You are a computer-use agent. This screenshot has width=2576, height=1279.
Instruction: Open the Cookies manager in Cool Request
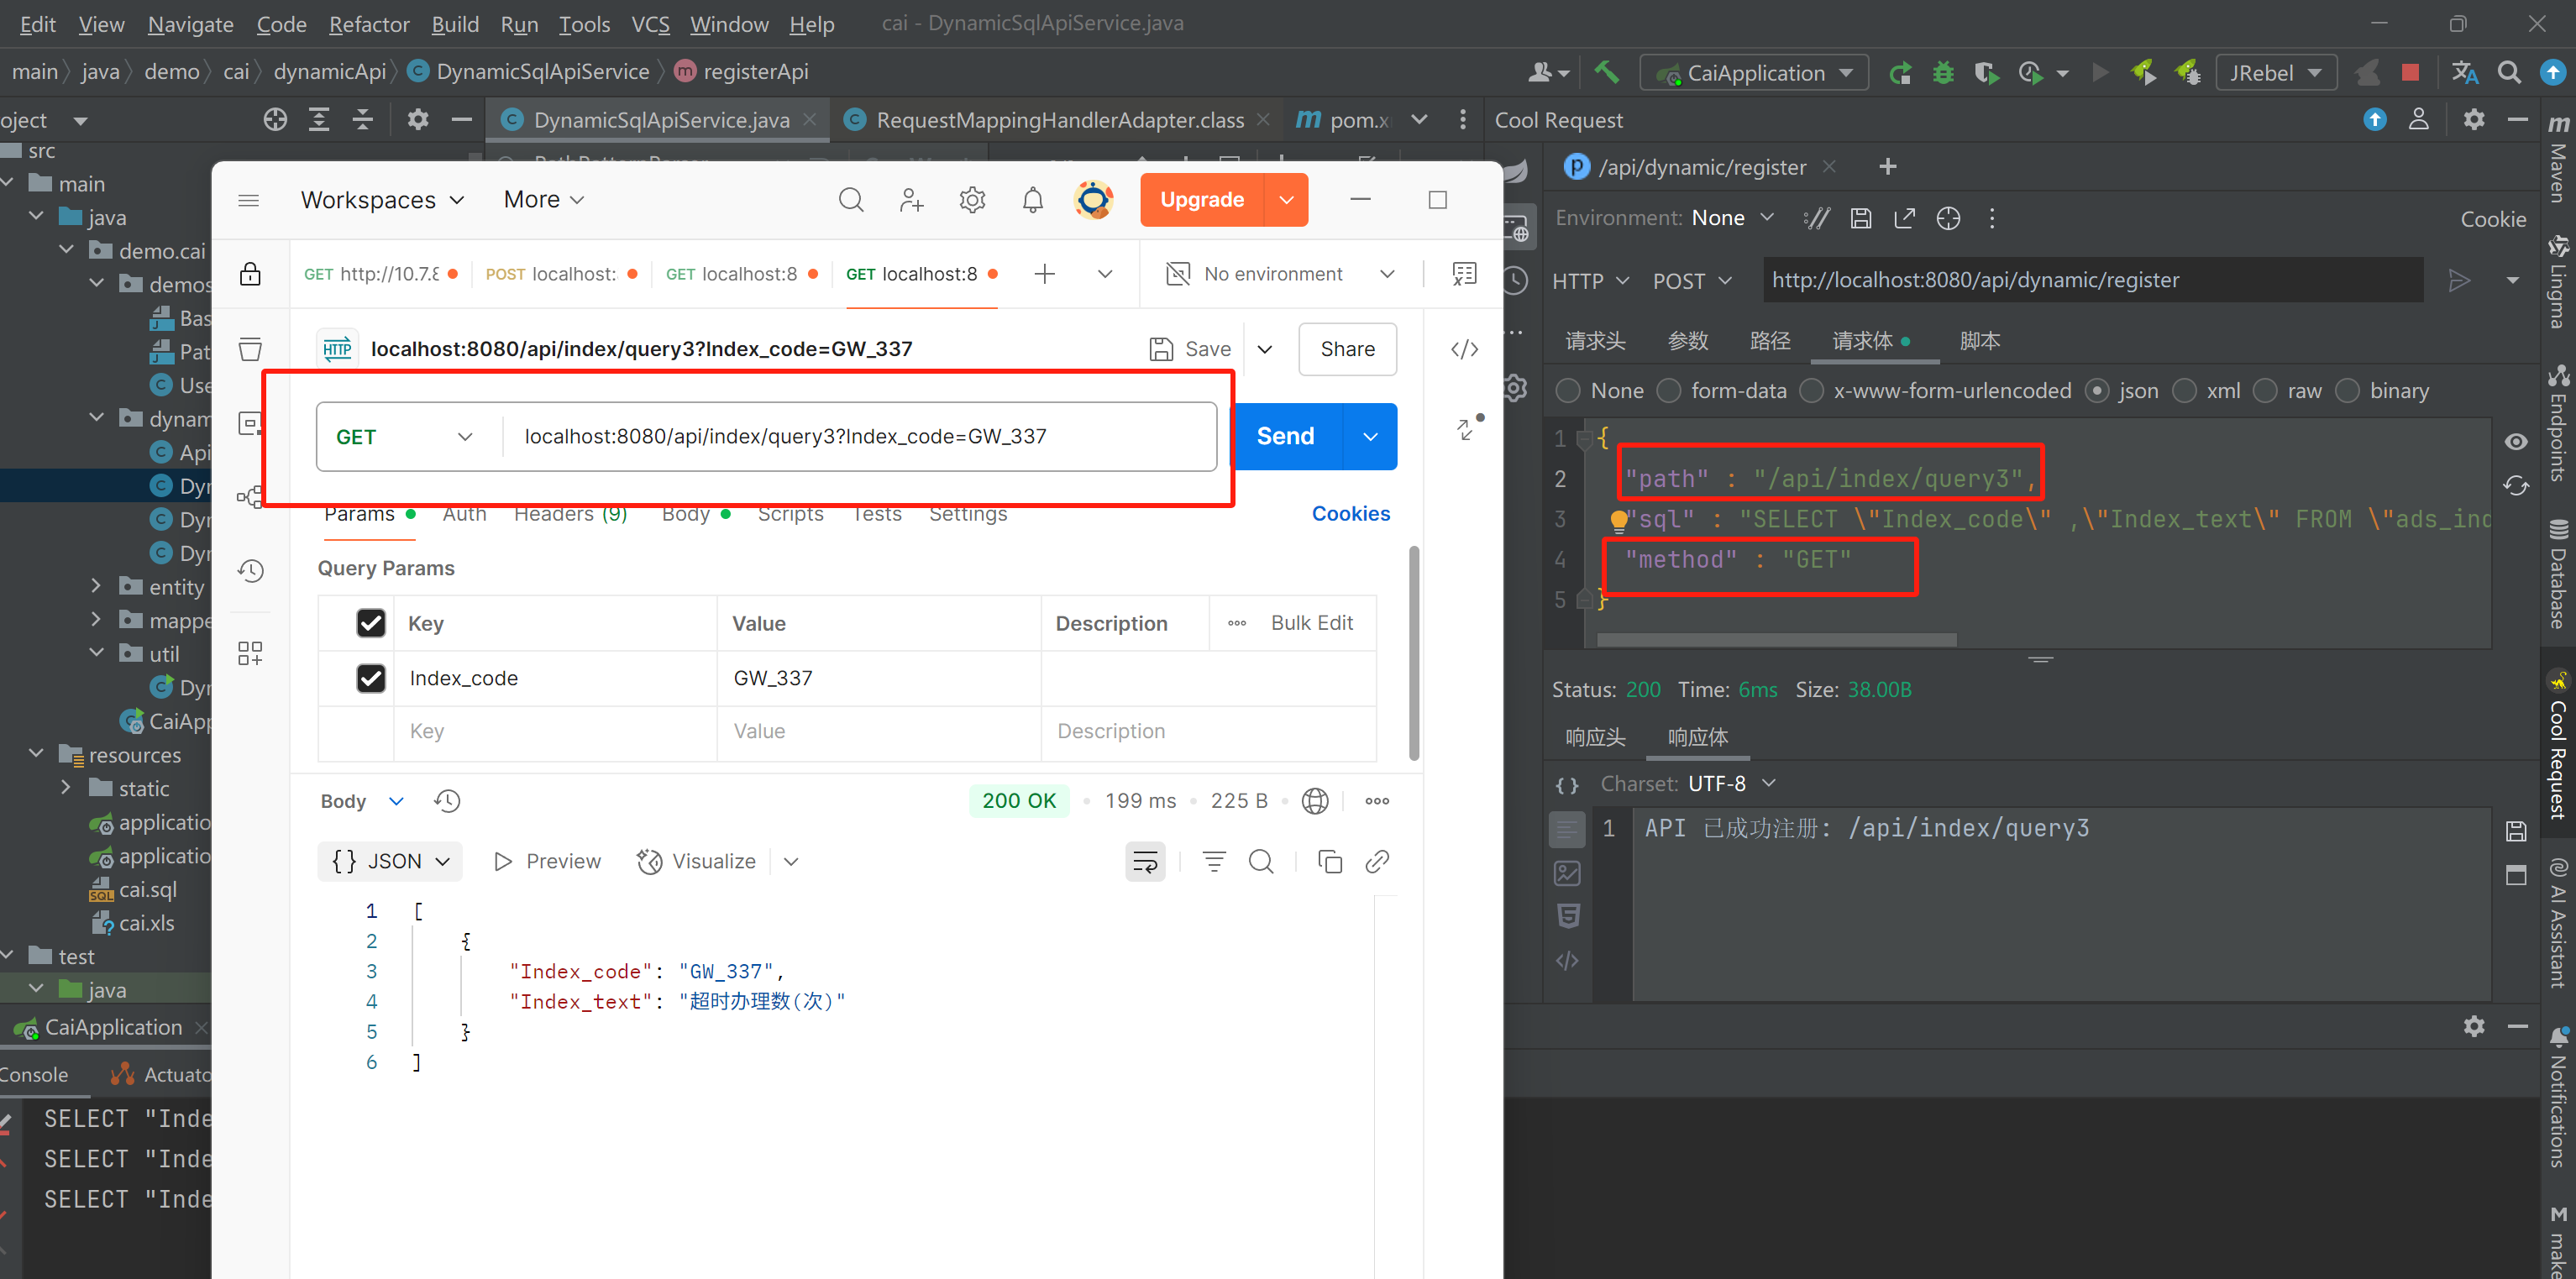[2493, 219]
